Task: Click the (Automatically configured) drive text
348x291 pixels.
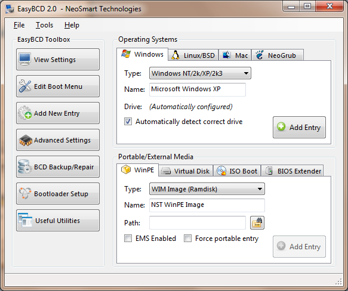Action: (x=191, y=107)
